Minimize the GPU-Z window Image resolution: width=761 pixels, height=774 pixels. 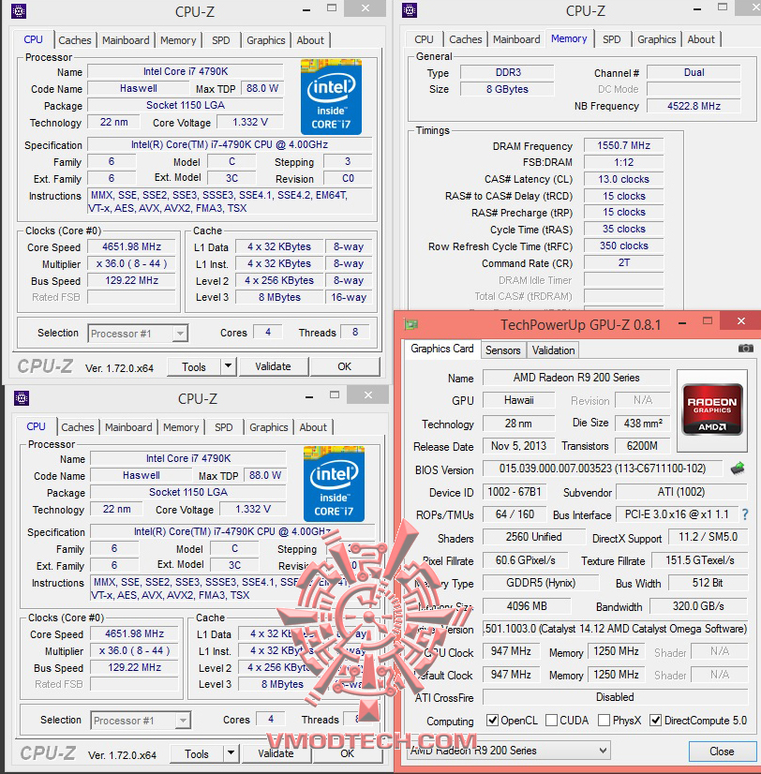682,323
